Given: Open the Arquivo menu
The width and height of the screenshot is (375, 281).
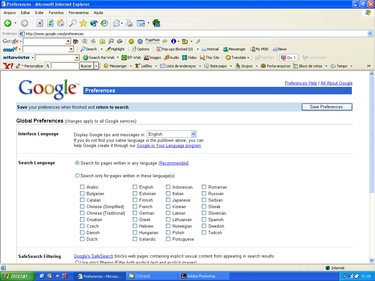Looking at the screenshot, I should click(x=9, y=13).
